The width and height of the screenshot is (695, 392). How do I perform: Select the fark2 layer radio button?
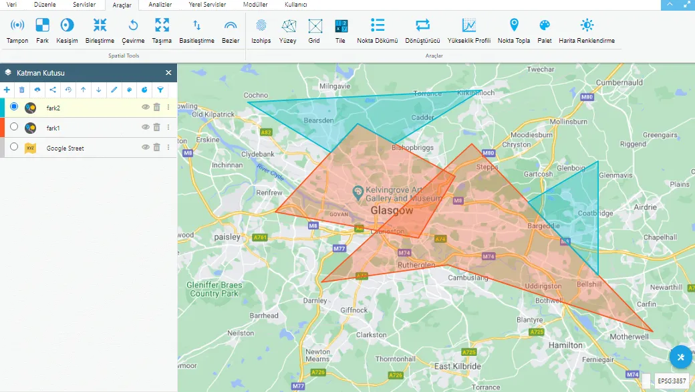tap(14, 106)
